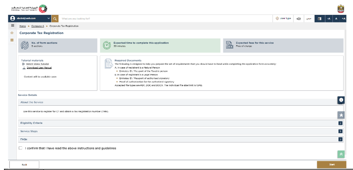353x170 pixels.
Task: Click the Watch Video Tutorial link
Action: 37,64
